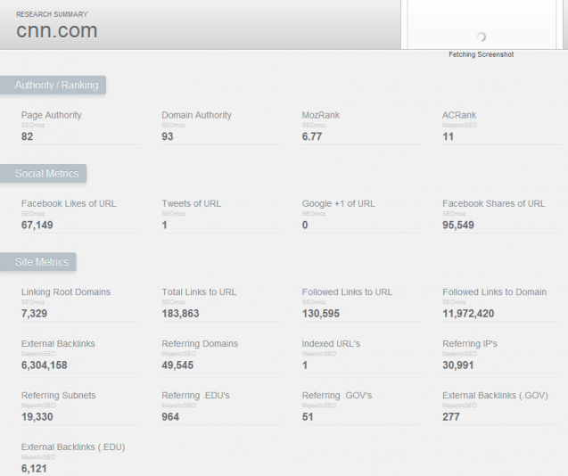Click MajesticSEO source under ACRank
This screenshot has width=568, height=476.
point(460,126)
